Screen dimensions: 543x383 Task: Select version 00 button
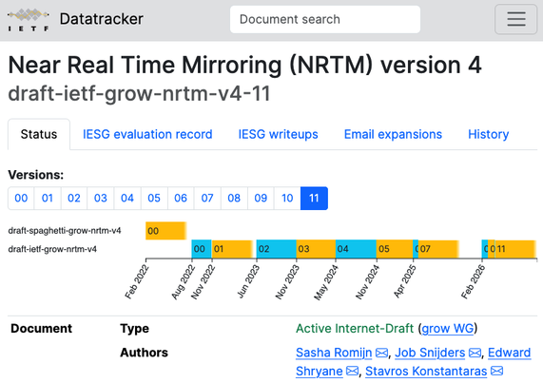pyautogui.click(x=21, y=199)
